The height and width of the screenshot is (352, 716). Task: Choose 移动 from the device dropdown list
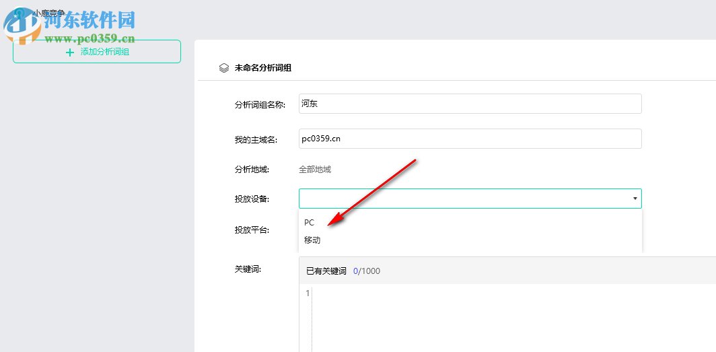tap(470, 240)
